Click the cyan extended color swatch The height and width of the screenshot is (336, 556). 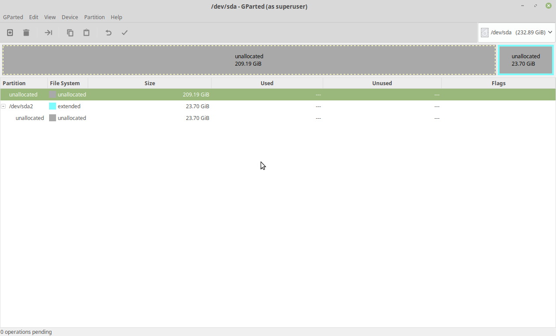coord(53,106)
